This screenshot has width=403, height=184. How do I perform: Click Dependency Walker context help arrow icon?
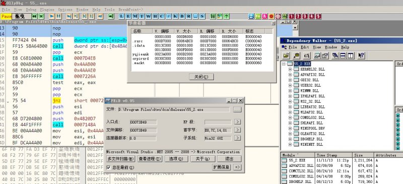361,55
